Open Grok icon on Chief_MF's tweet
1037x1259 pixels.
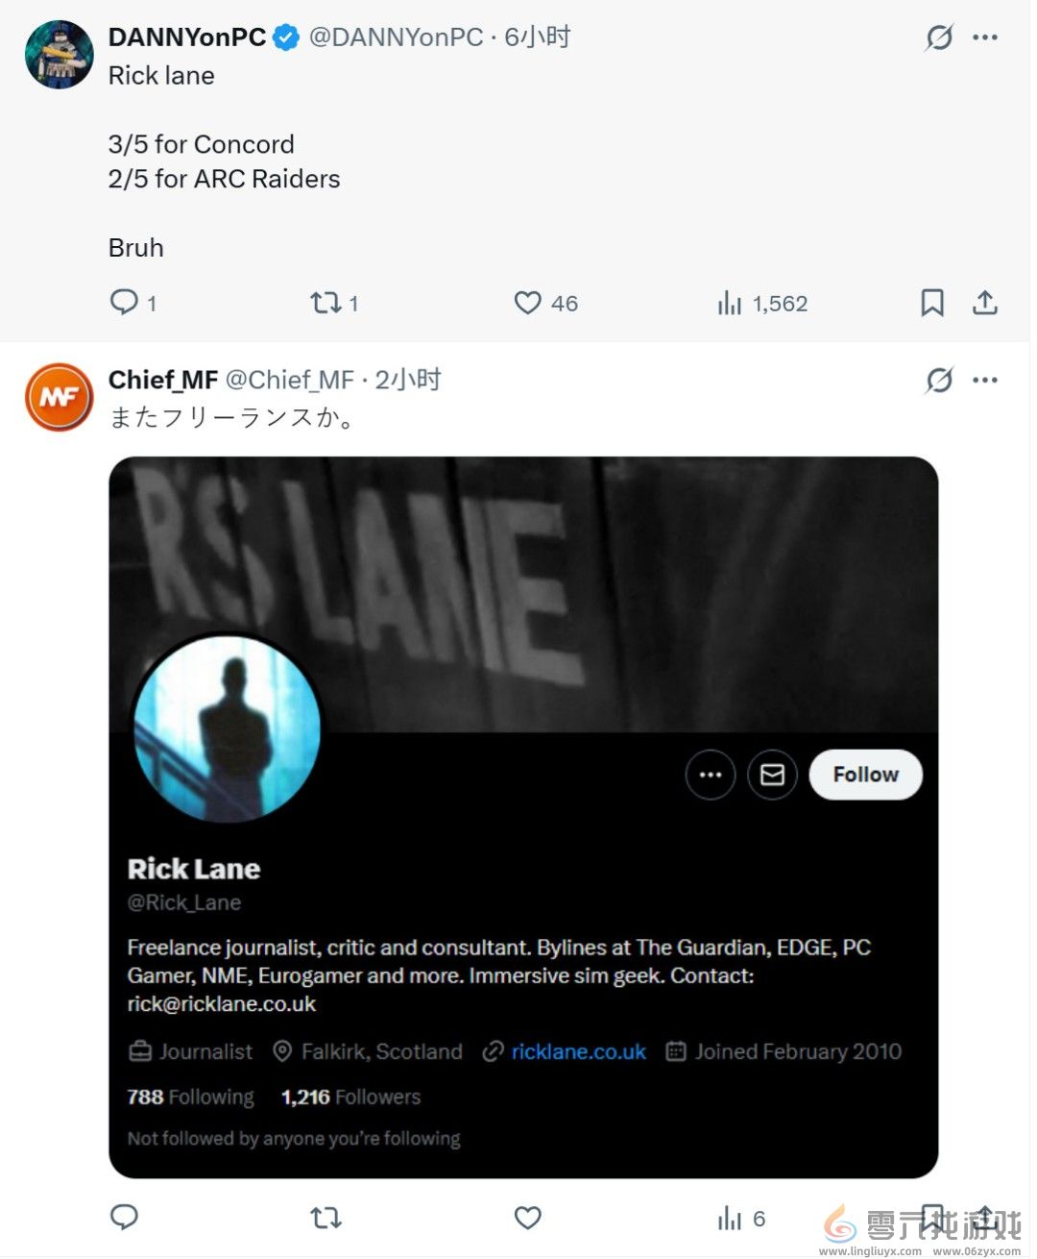point(939,381)
